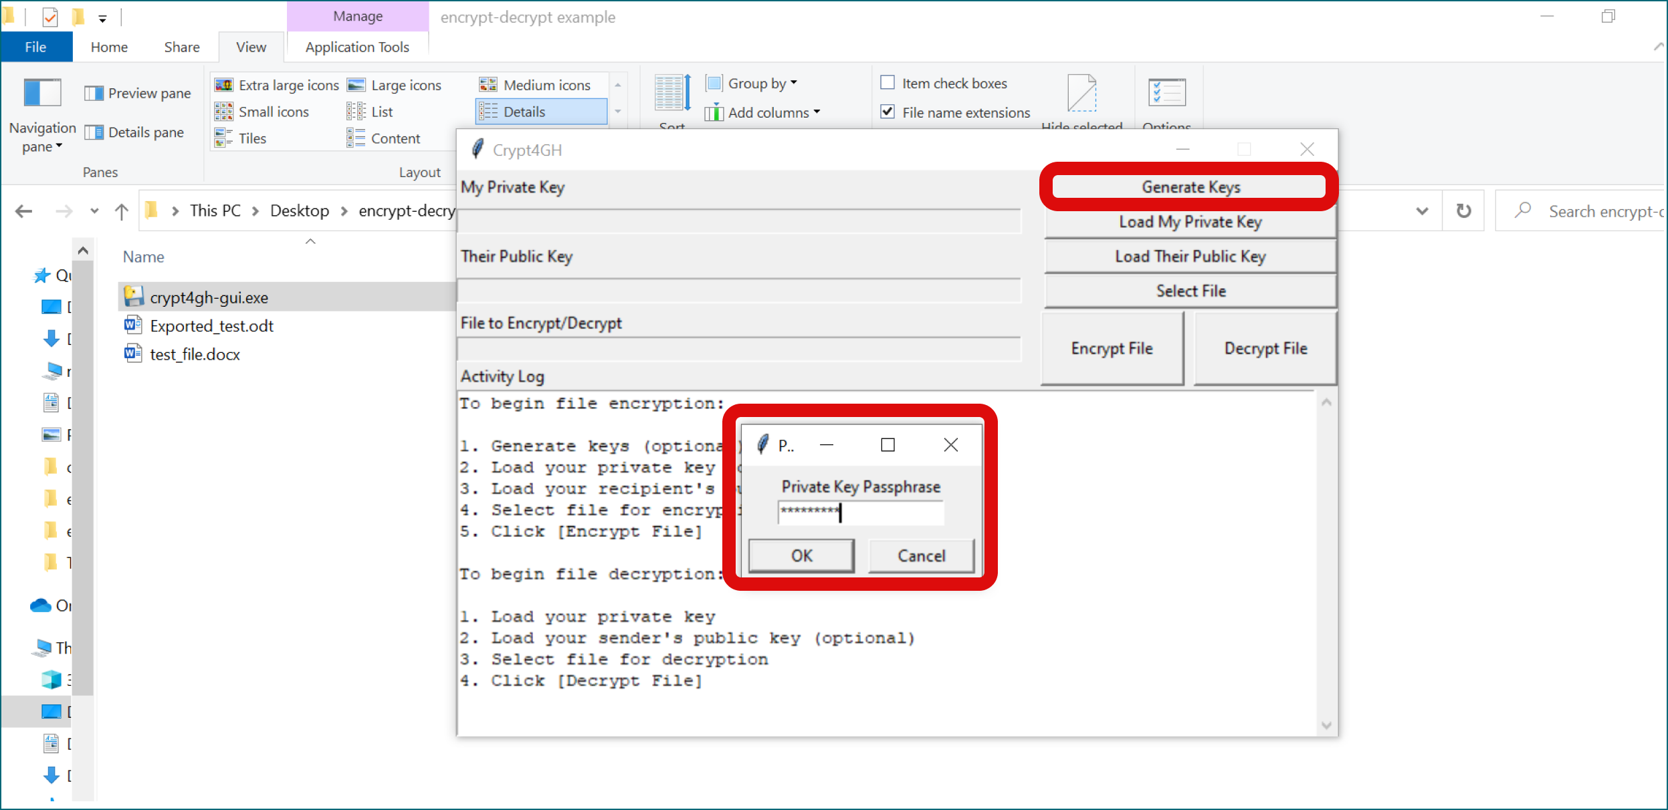
Task: Refresh the folder view
Action: coord(1464,211)
